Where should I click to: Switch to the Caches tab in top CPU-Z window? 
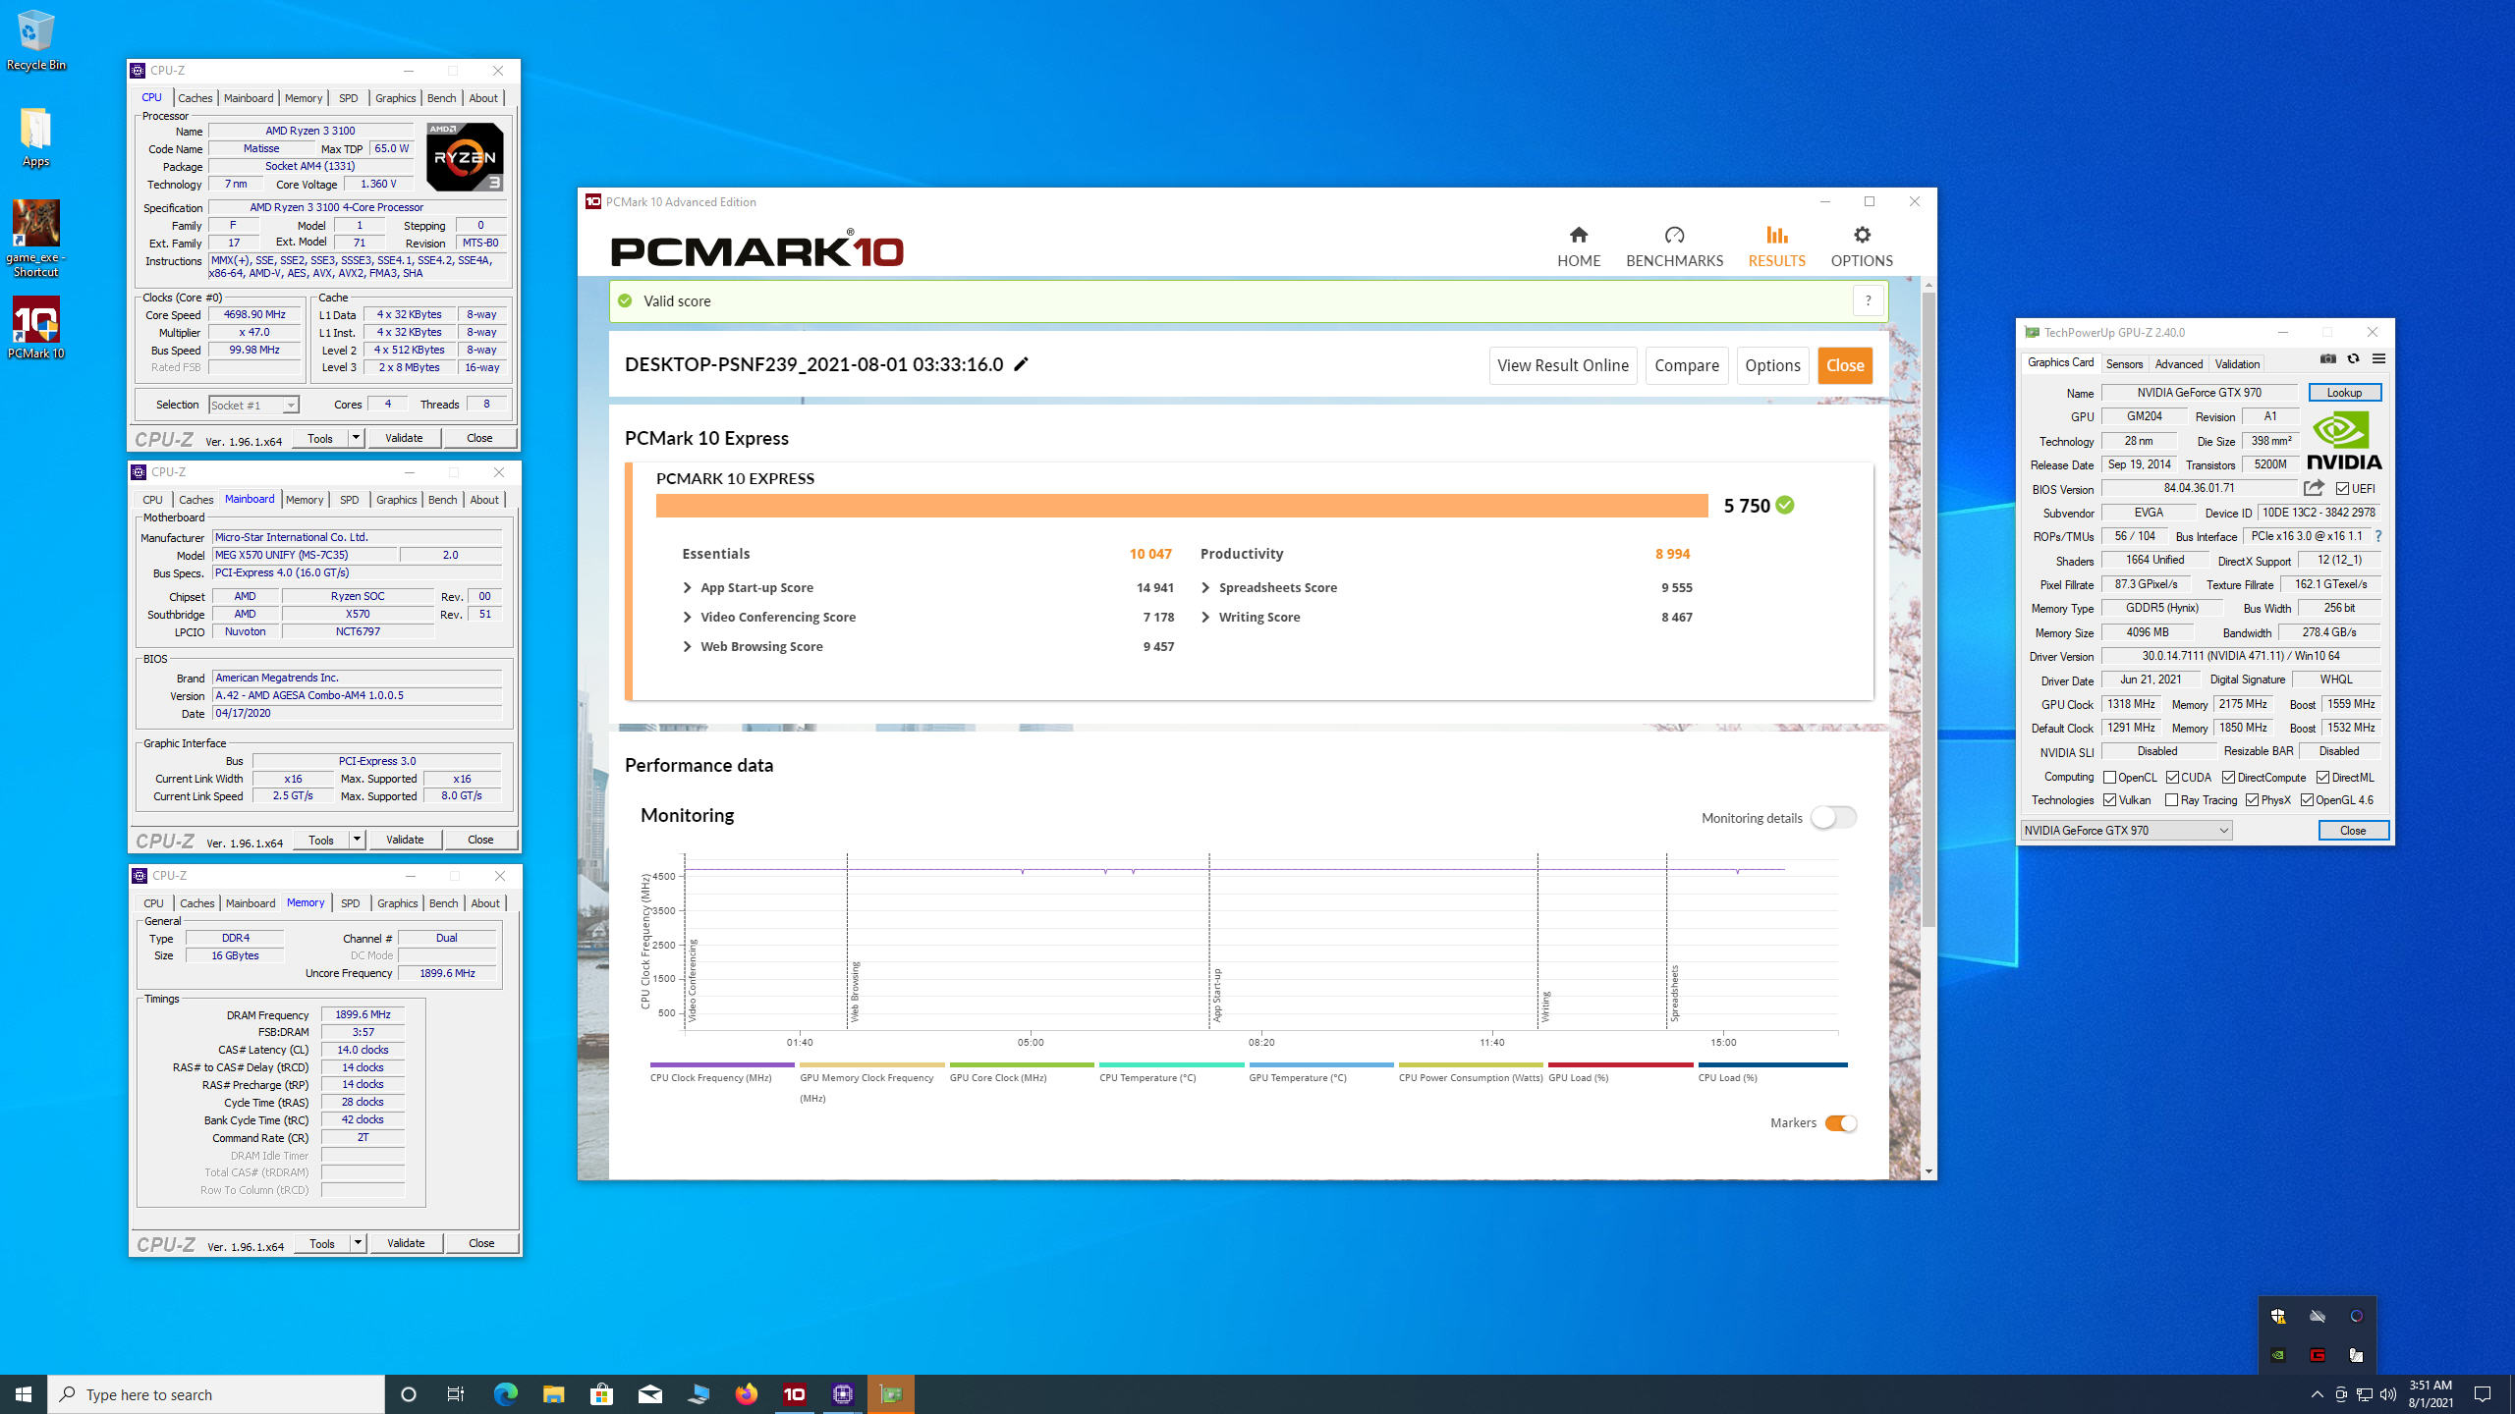click(x=195, y=97)
